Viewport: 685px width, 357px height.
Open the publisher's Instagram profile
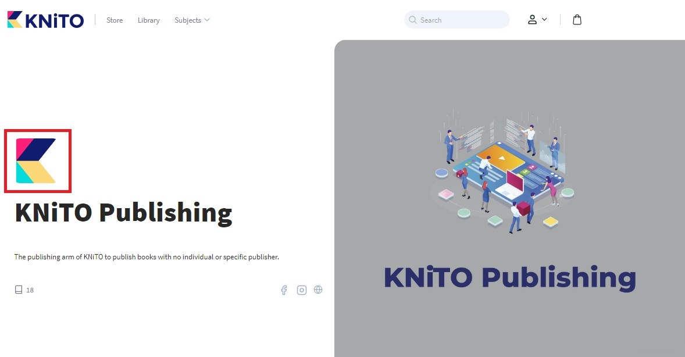(301, 290)
